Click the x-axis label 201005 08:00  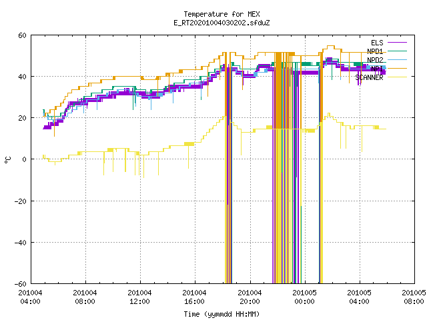coord(414,297)
